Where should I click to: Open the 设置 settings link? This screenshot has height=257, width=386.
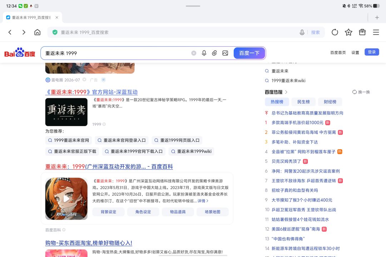355,52
